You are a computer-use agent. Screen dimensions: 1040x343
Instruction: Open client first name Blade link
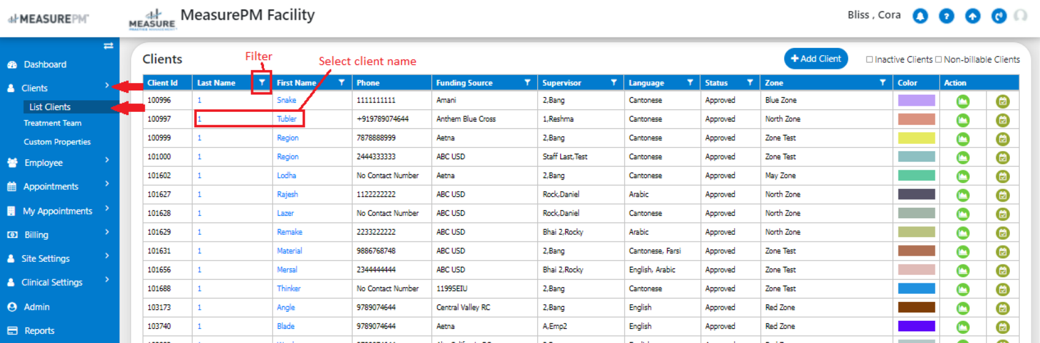pyautogui.click(x=286, y=326)
